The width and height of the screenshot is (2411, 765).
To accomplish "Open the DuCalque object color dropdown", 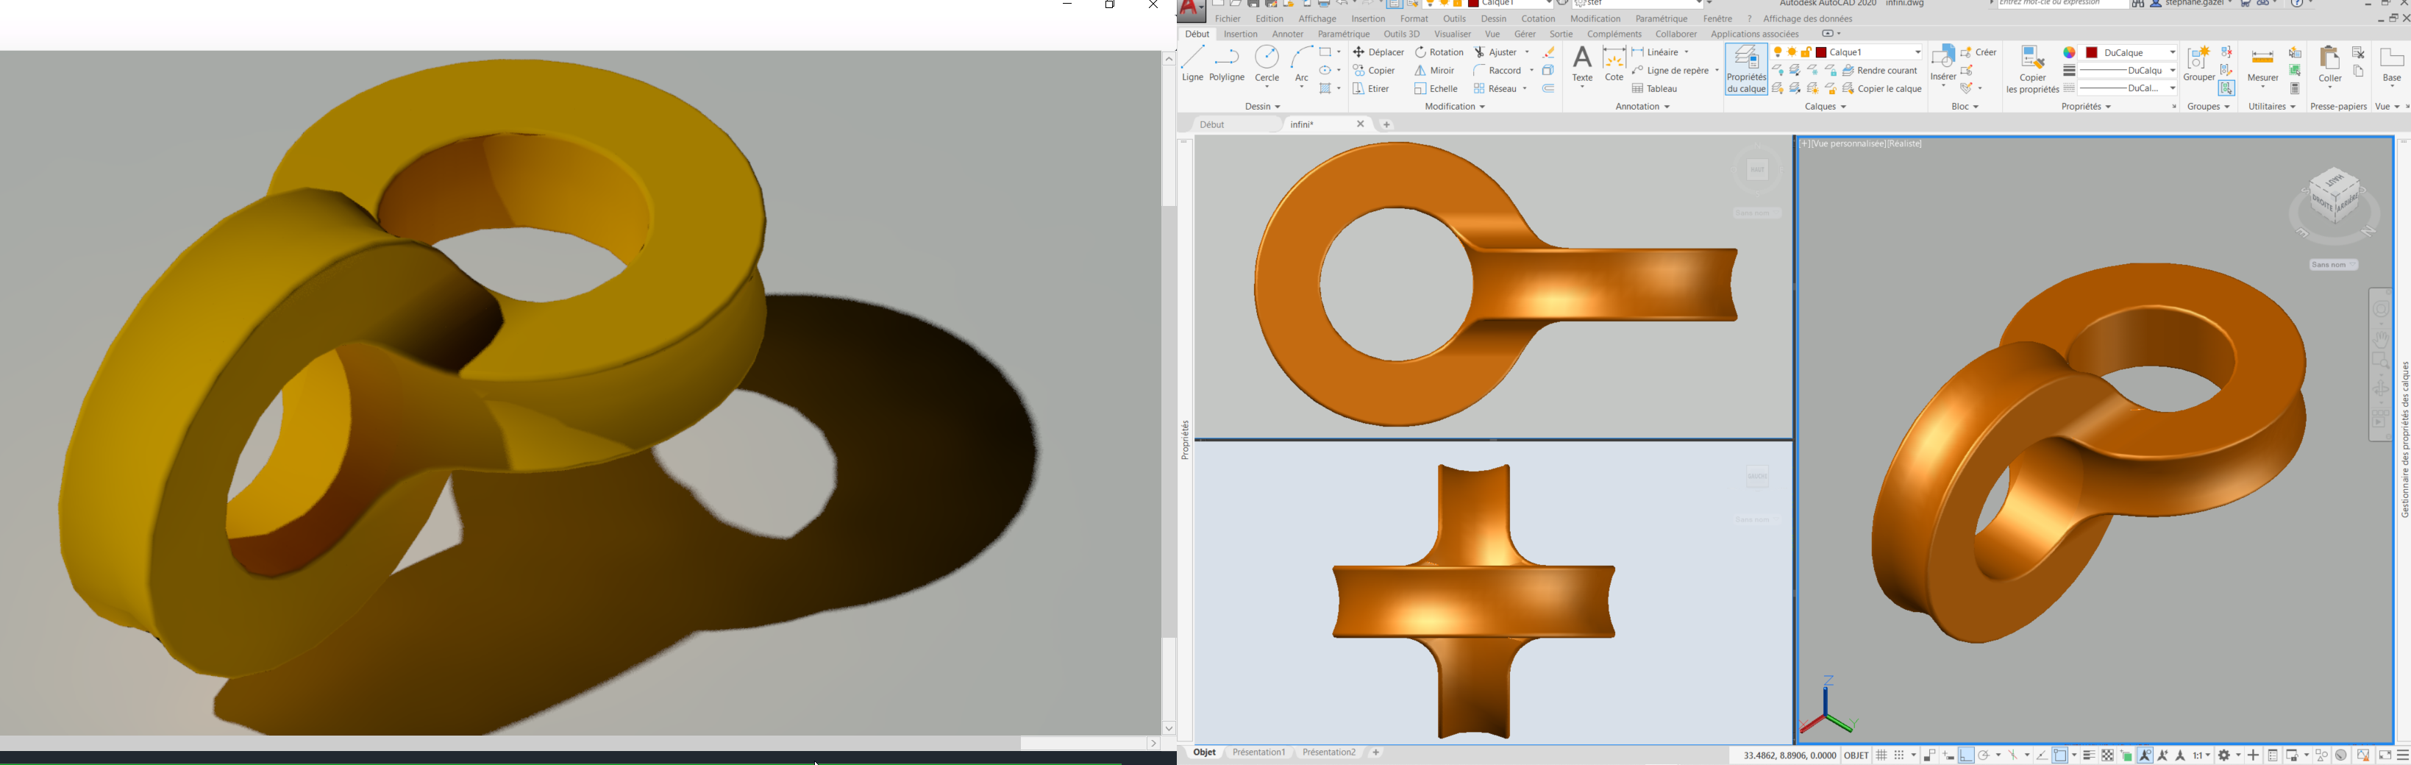I will point(2130,52).
